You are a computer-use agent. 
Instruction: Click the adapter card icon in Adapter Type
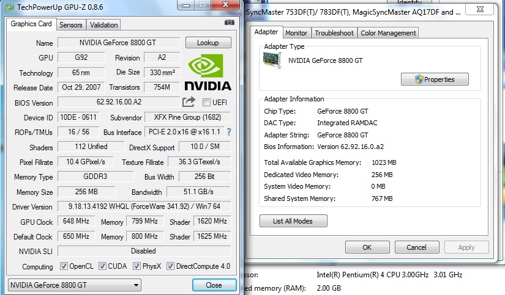(272, 60)
